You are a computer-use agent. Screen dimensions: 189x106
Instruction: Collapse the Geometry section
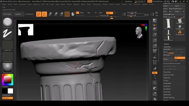(x=167, y=47)
